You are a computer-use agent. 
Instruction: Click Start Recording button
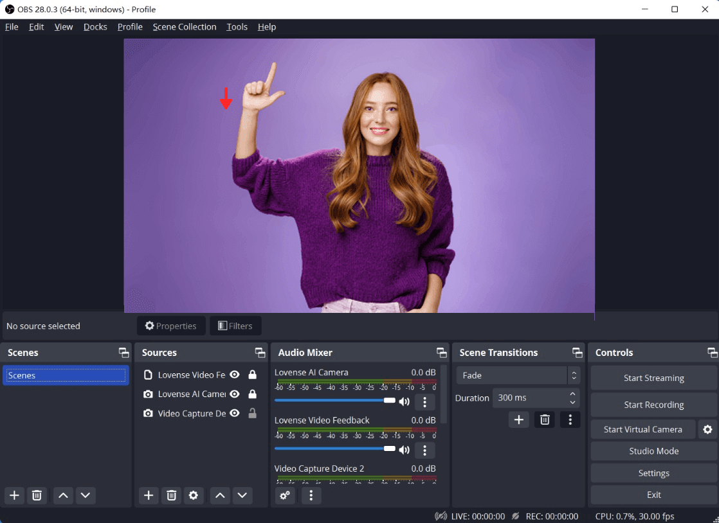click(653, 405)
